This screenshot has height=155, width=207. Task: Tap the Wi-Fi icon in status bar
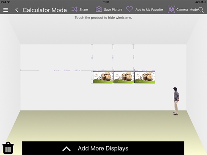[x=8, y=2]
